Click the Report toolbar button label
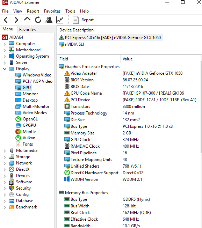This screenshot has width=202, height=228. [87, 20]
